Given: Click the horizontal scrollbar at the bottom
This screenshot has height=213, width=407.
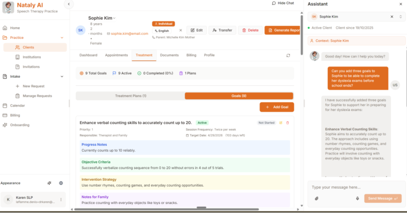Looking at the screenshot, I should pos(166,209).
